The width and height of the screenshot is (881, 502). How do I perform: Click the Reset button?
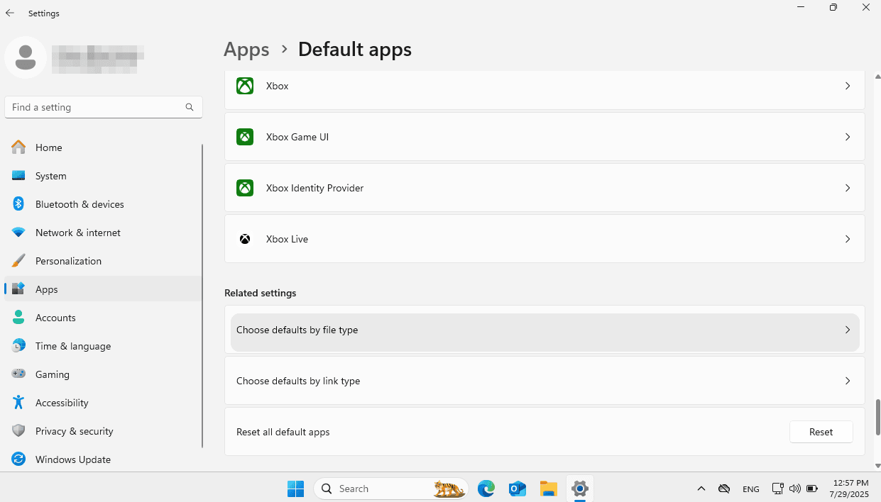[821, 432]
